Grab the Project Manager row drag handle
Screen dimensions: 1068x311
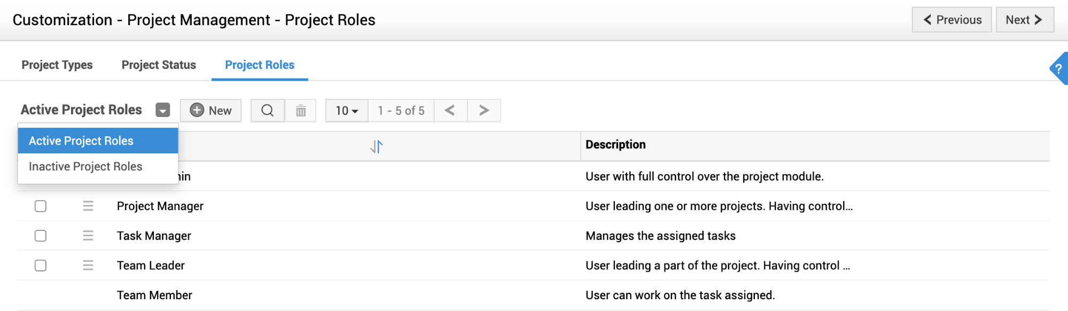coord(88,206)
